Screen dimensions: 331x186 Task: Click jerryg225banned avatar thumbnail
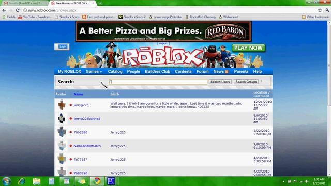click(x=62, y=118)
